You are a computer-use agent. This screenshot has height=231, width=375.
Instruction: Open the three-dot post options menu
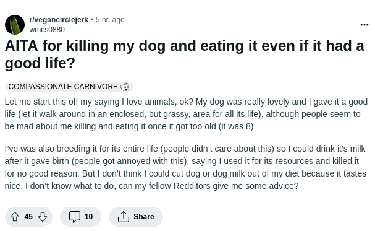click(364, 25)
